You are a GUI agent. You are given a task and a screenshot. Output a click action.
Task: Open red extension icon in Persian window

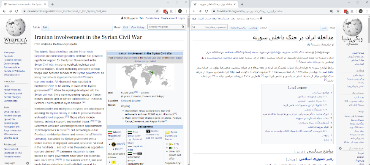pos(346,11)
